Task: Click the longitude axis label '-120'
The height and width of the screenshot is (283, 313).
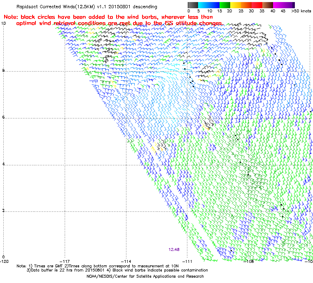Action: 4,262
